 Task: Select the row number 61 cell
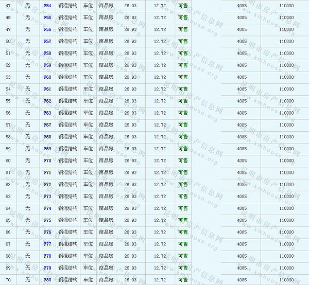(x=8, y=172)
